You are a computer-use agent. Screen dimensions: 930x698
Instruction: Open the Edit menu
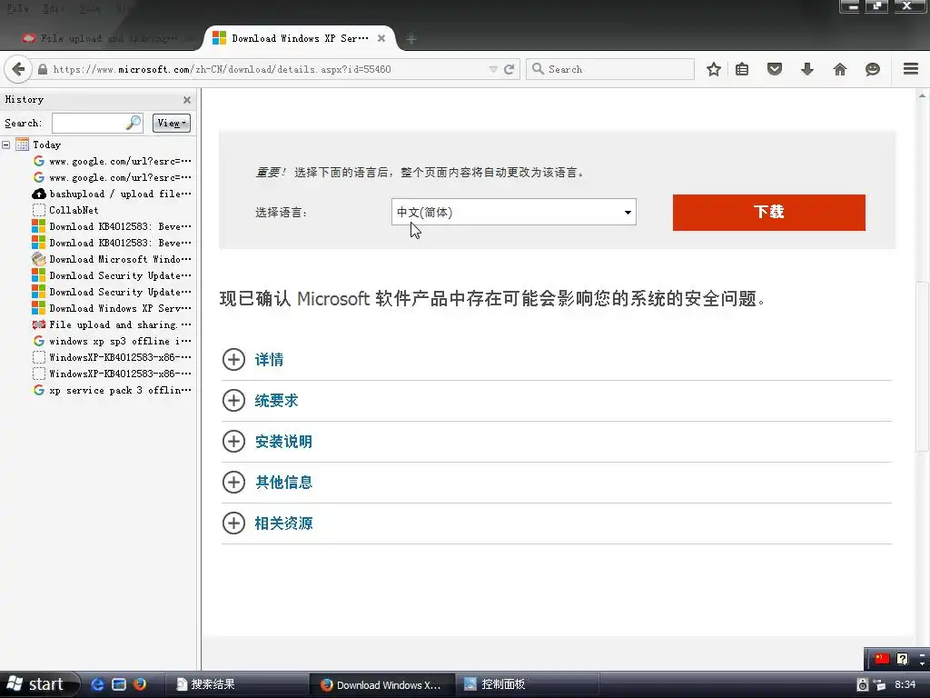pos(54,9)
